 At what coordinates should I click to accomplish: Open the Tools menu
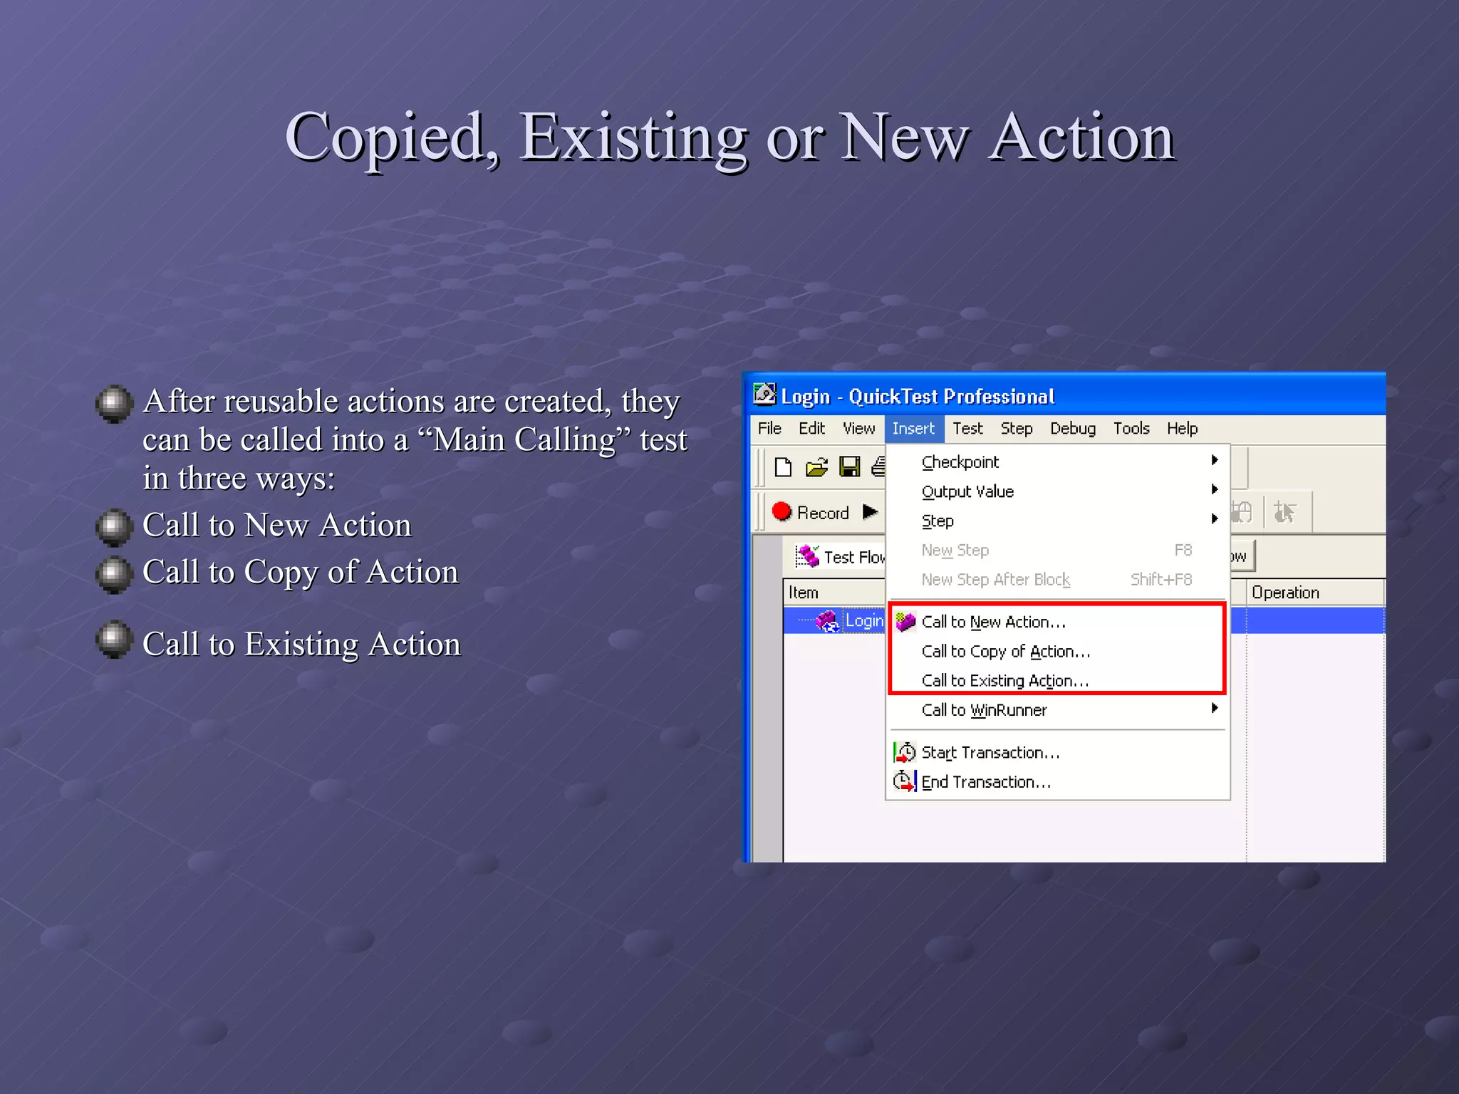pos(1131,429)
